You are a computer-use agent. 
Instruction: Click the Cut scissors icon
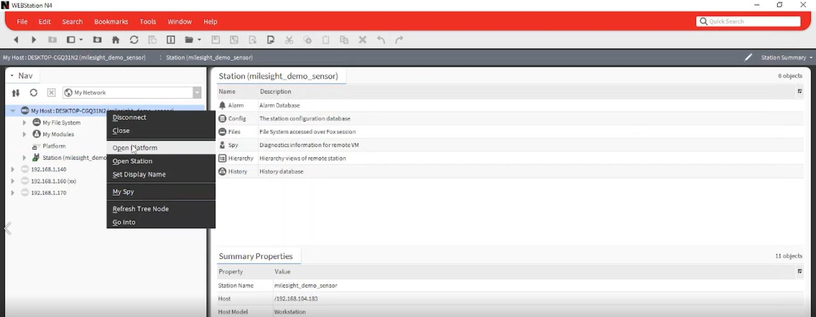[289, 40]
